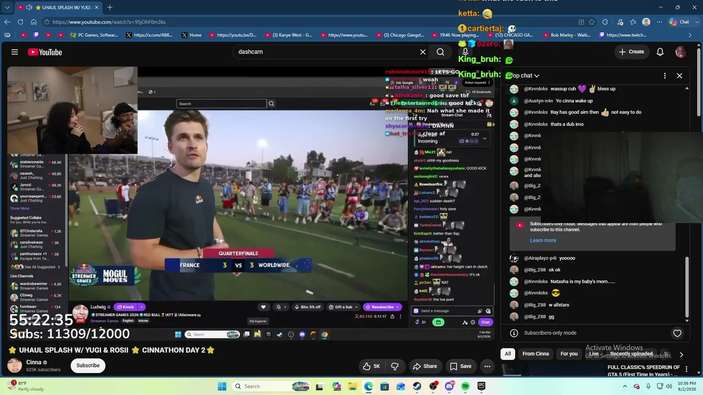Expand the Show More channels link

click(x=20, y=208)
